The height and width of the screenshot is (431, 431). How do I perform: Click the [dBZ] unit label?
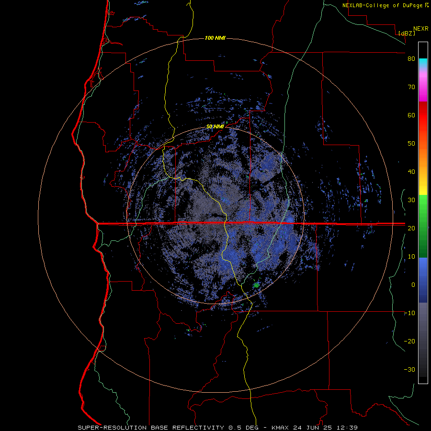click(x=407, y=34)
